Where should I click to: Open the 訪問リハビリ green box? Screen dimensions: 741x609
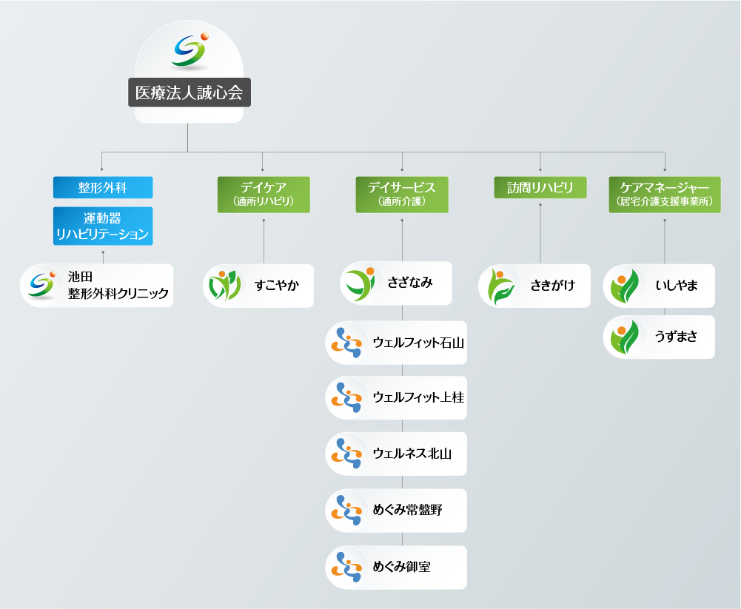pyautogui.click(x=540, y=188)
